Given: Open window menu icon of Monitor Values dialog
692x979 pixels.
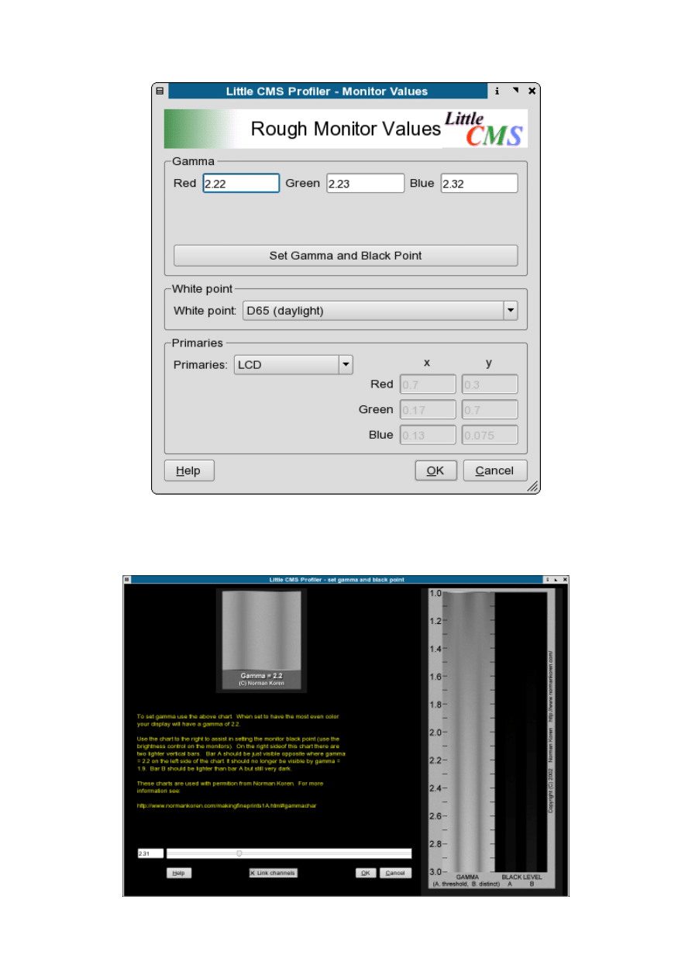Looking at the screenshot, I should (160, 91).
